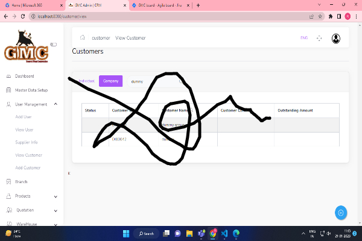Toggle the sidebar collapse switch near logo
This screenshot has height=241, width=362.
coord(53,44)
